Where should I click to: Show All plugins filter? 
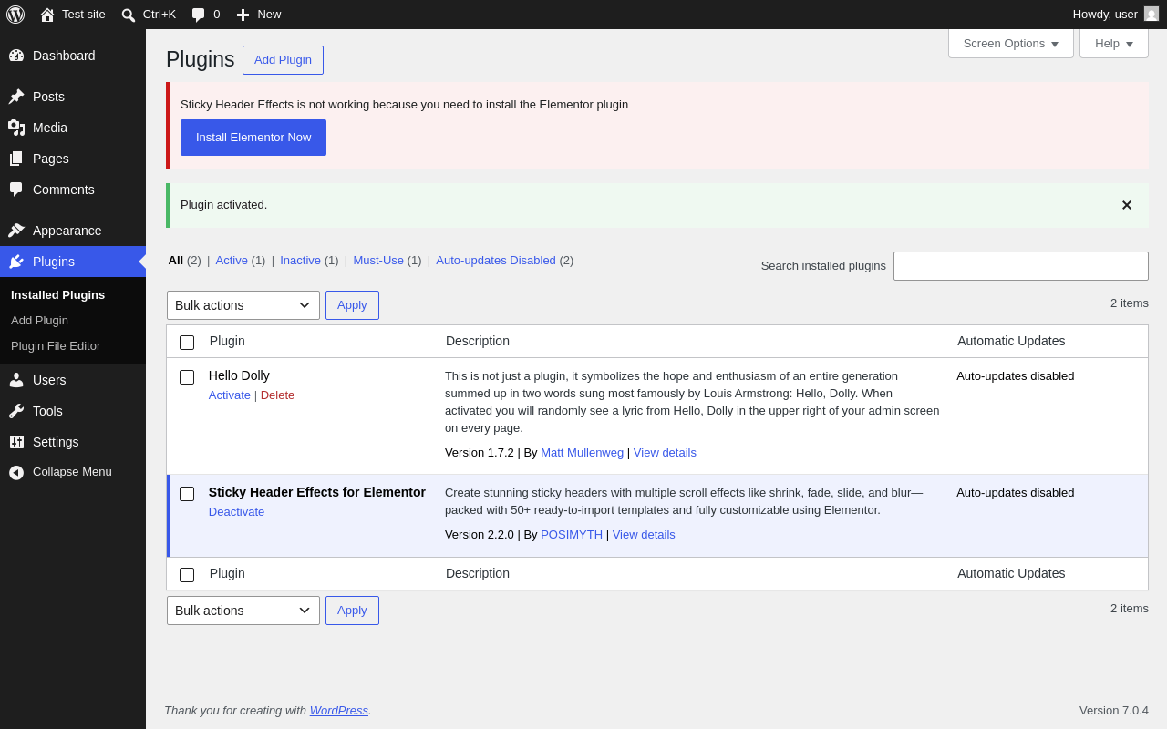(176, 261)
